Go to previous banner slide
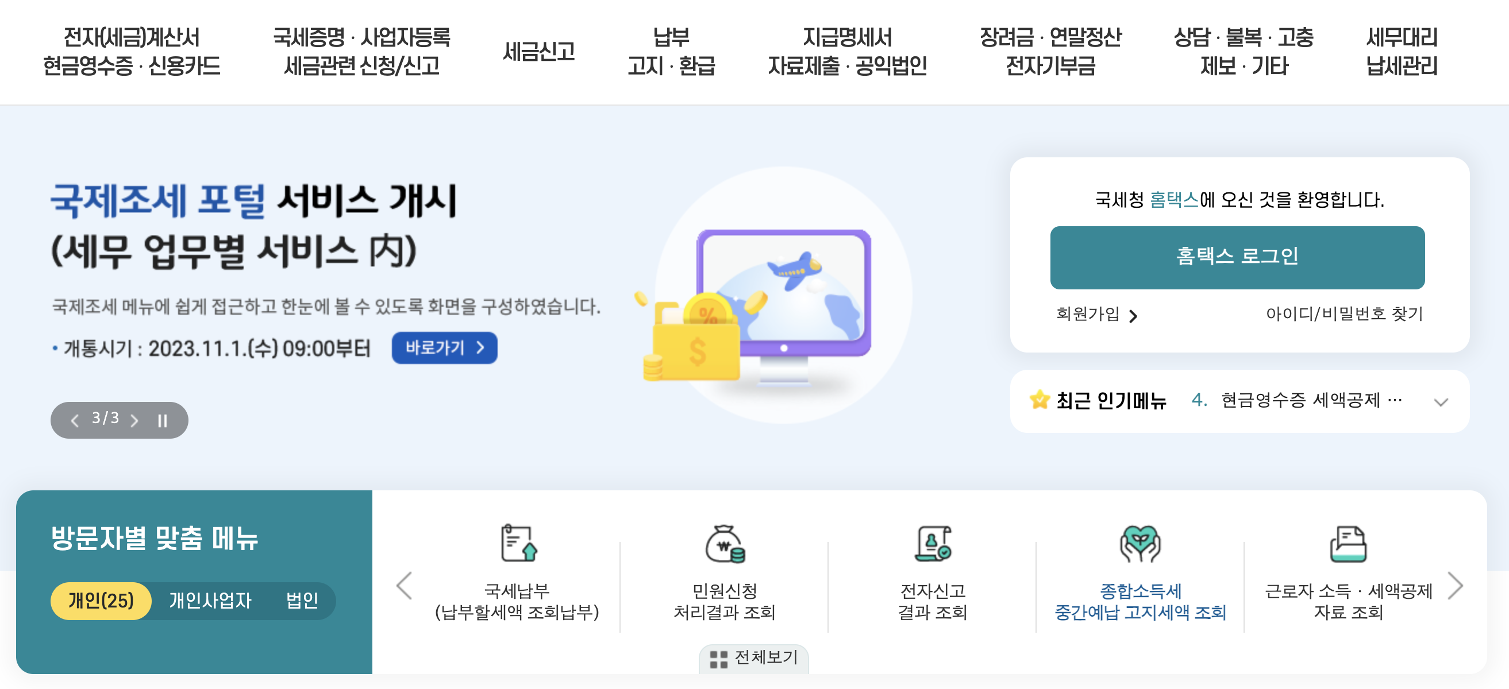The height and width of the screenshot is (689, 1509). 74,420
